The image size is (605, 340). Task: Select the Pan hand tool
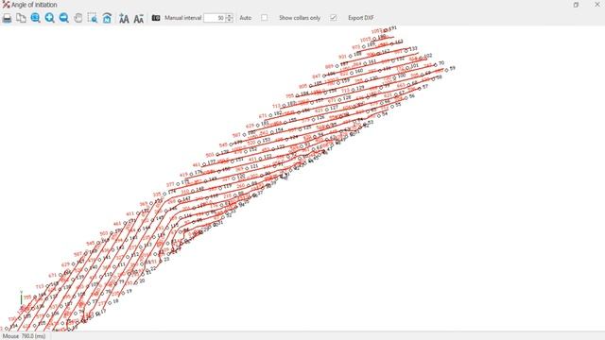[78, 18]
